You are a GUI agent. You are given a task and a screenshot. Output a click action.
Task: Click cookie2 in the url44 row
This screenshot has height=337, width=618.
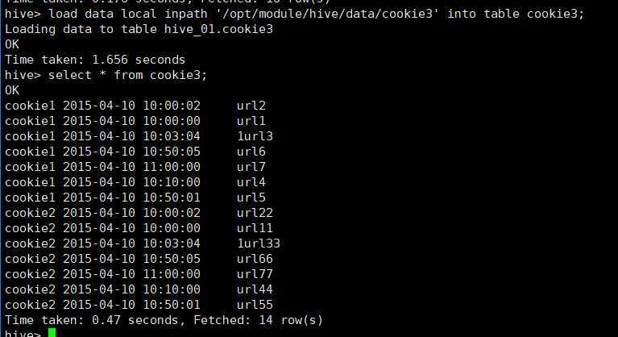[30, 289]
